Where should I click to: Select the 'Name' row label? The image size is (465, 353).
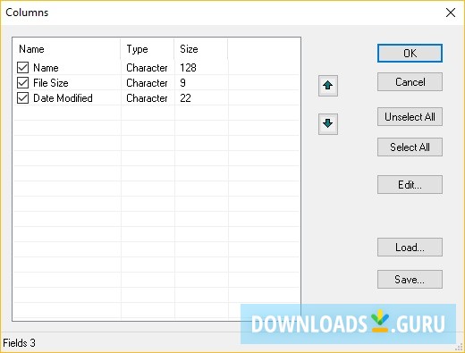46,68
